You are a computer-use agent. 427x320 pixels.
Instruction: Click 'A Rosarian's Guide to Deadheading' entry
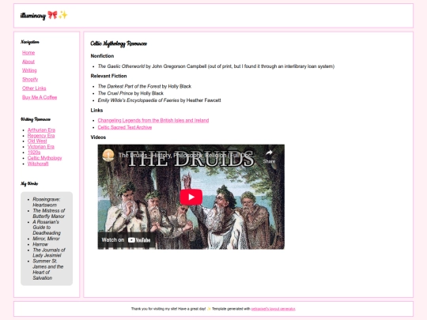(x=47, y=228)
